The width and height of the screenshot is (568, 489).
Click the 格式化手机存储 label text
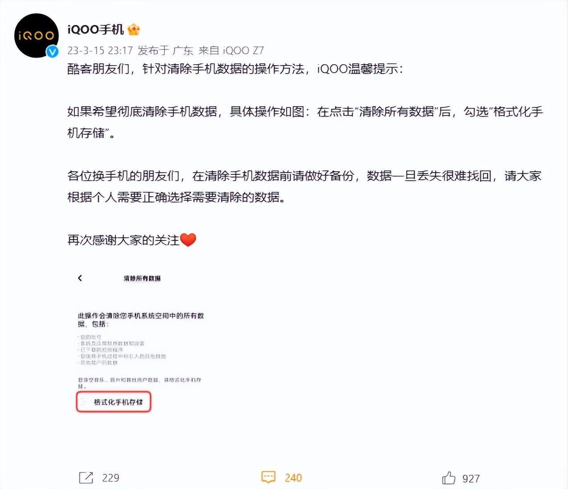point(118,402)
